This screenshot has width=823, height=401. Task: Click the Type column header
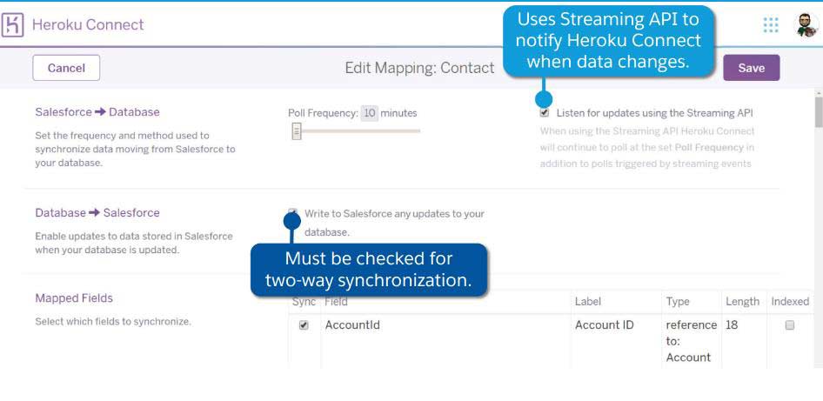(x=678, y=302)
